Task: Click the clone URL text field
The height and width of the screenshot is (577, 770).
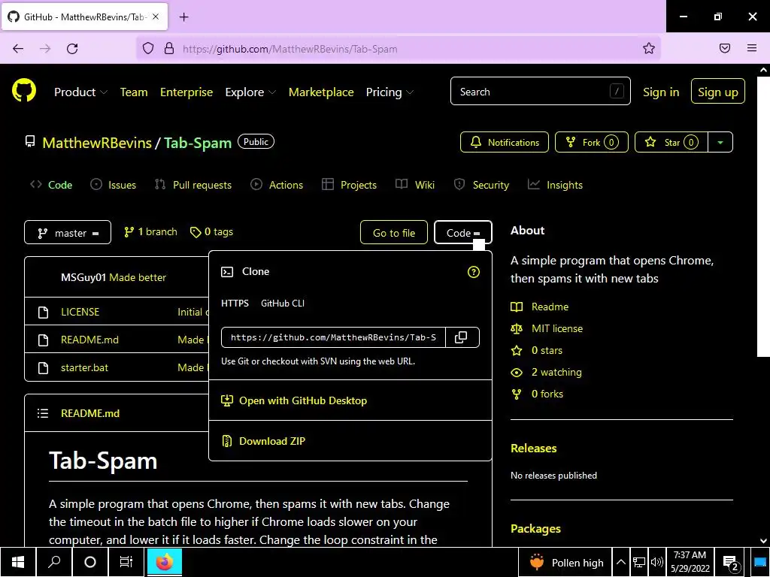Action: [333, 337]
